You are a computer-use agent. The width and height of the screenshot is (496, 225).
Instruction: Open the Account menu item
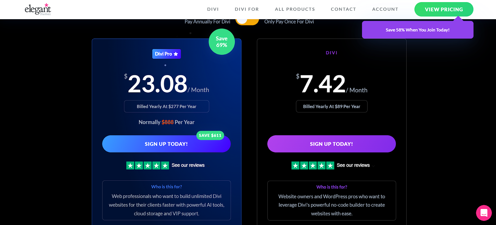pyautogui.click(x=385, y=9)
